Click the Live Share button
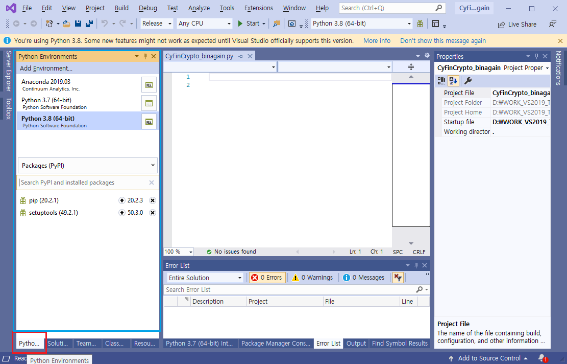 pos(517,24)
